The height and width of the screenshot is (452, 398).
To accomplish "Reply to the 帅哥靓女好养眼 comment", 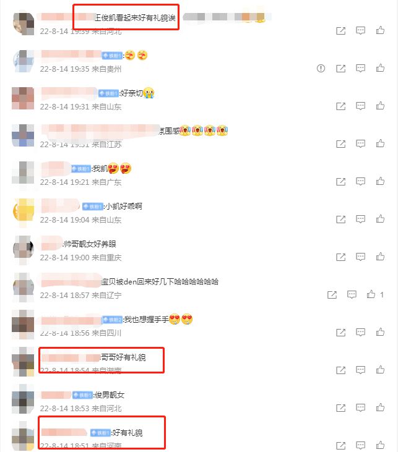I will tap(360, 257).
